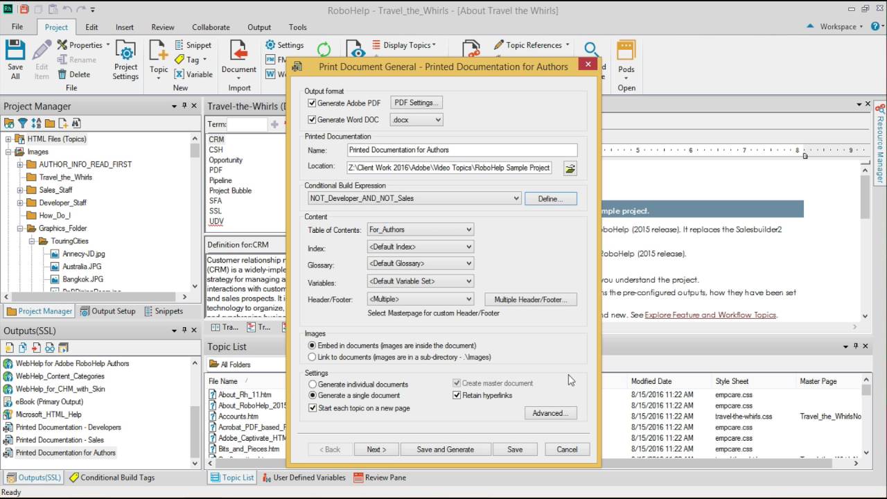Expand the HTML Files (Topics) tree node
The width and height of the screenshot is (887, 499).
pos(8,139)
